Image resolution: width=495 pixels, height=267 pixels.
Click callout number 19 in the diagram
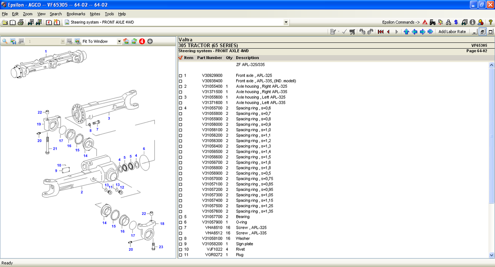(39, 124)
